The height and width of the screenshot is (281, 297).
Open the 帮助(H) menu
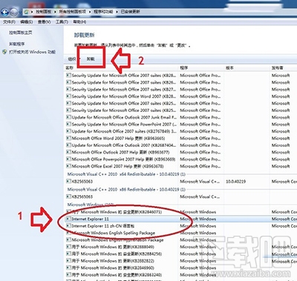pos(79,22)
